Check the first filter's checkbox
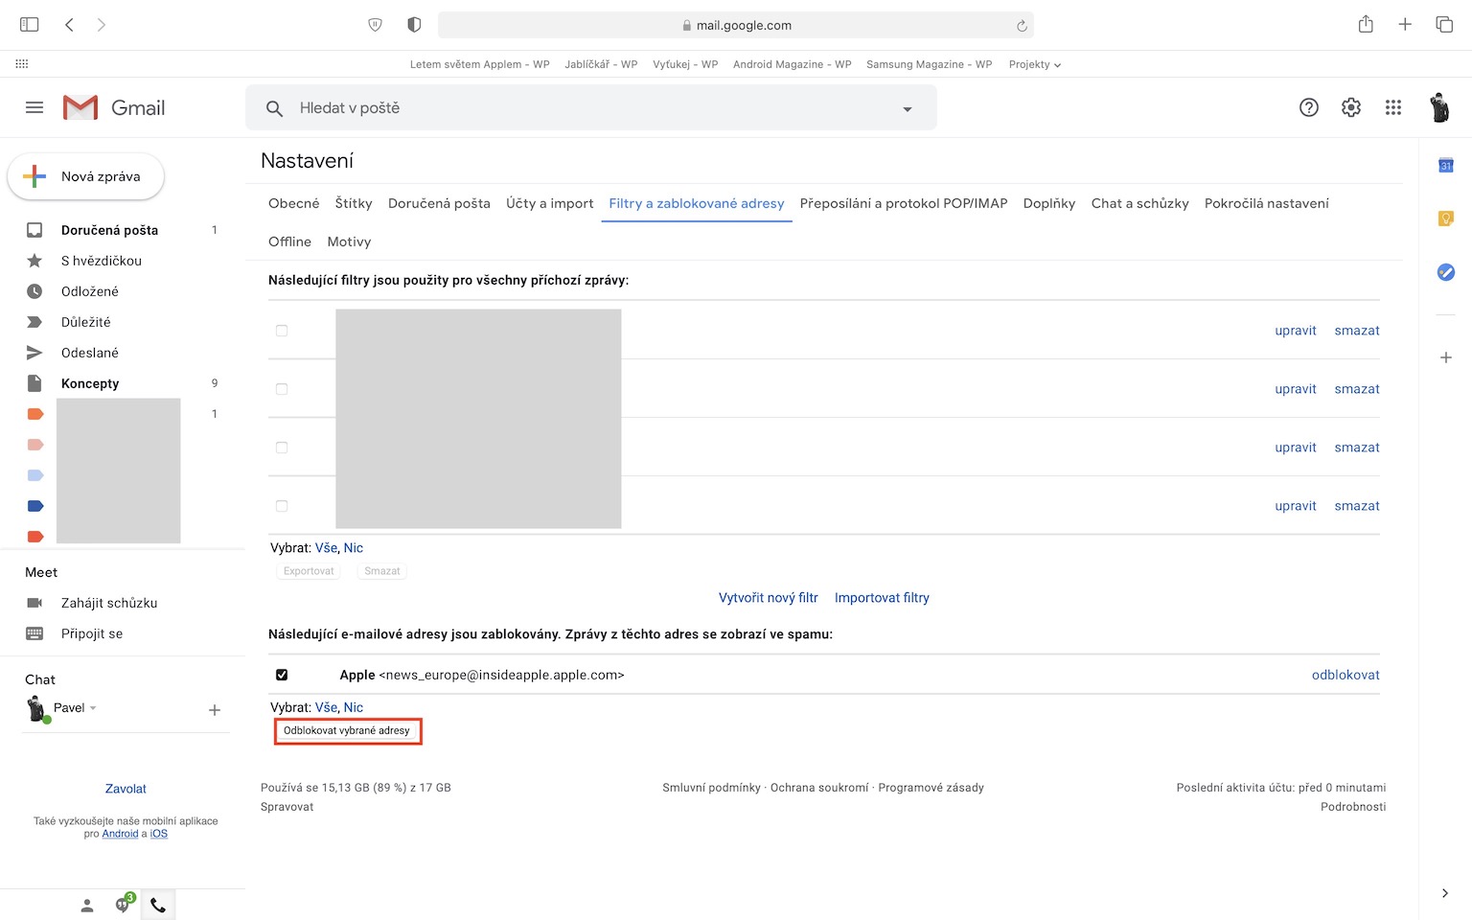Image resolution: width=1472 pixels, height=920 pixels. pyautogui.click(x=282, y=331)
